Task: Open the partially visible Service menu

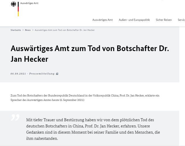Action: [x=181, y=20]
